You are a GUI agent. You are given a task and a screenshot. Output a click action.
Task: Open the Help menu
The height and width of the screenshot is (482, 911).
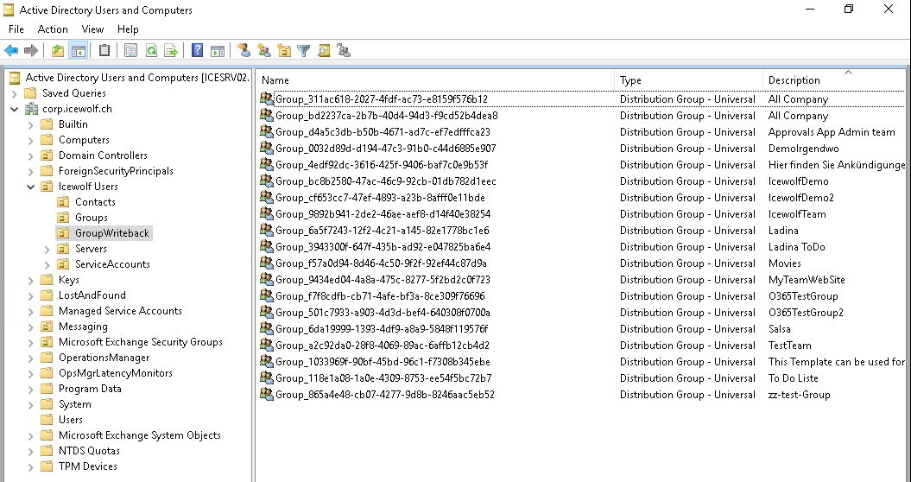point(128,29)
